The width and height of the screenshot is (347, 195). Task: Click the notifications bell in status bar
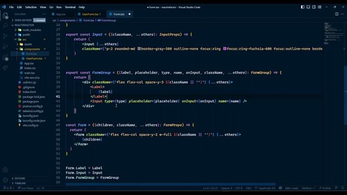tap(342, 188)
